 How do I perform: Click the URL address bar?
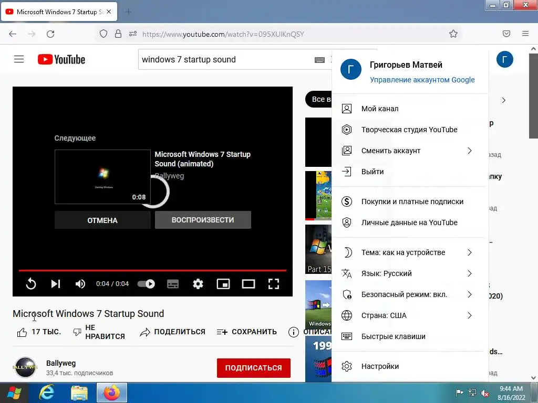(278, 34)
